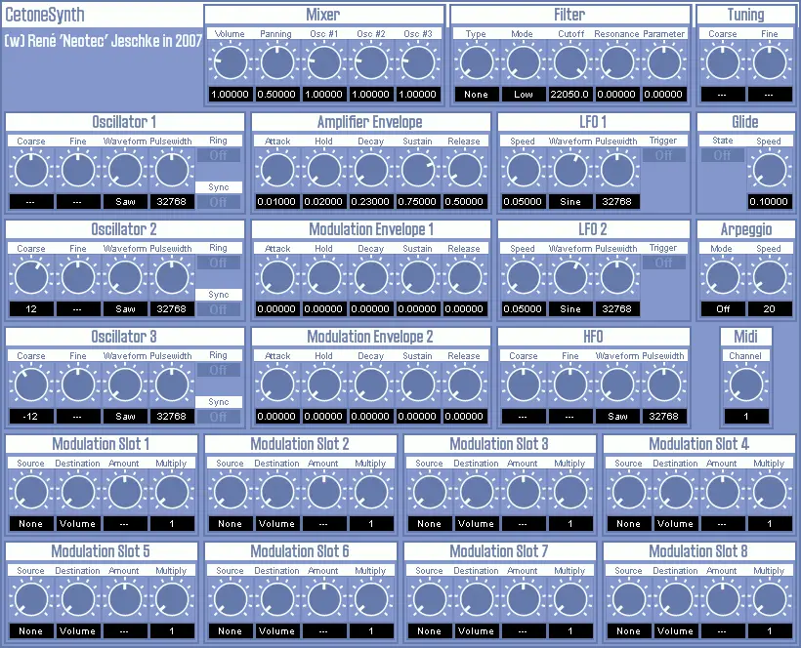Click the Mixer Volume knob
The width and height of the screenshot is (801, 648).
(x=230, y=62)
